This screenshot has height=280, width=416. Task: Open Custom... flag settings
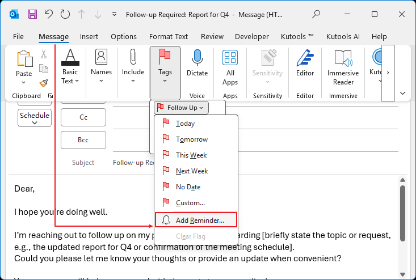click(x=196, y=203)
